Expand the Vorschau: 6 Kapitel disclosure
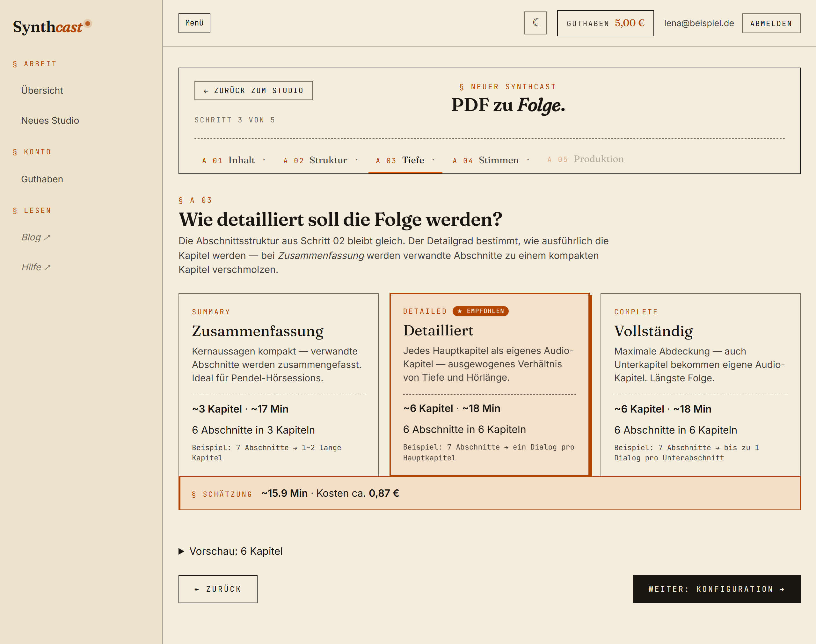The image size is (816, 644). tap(231, 551)
